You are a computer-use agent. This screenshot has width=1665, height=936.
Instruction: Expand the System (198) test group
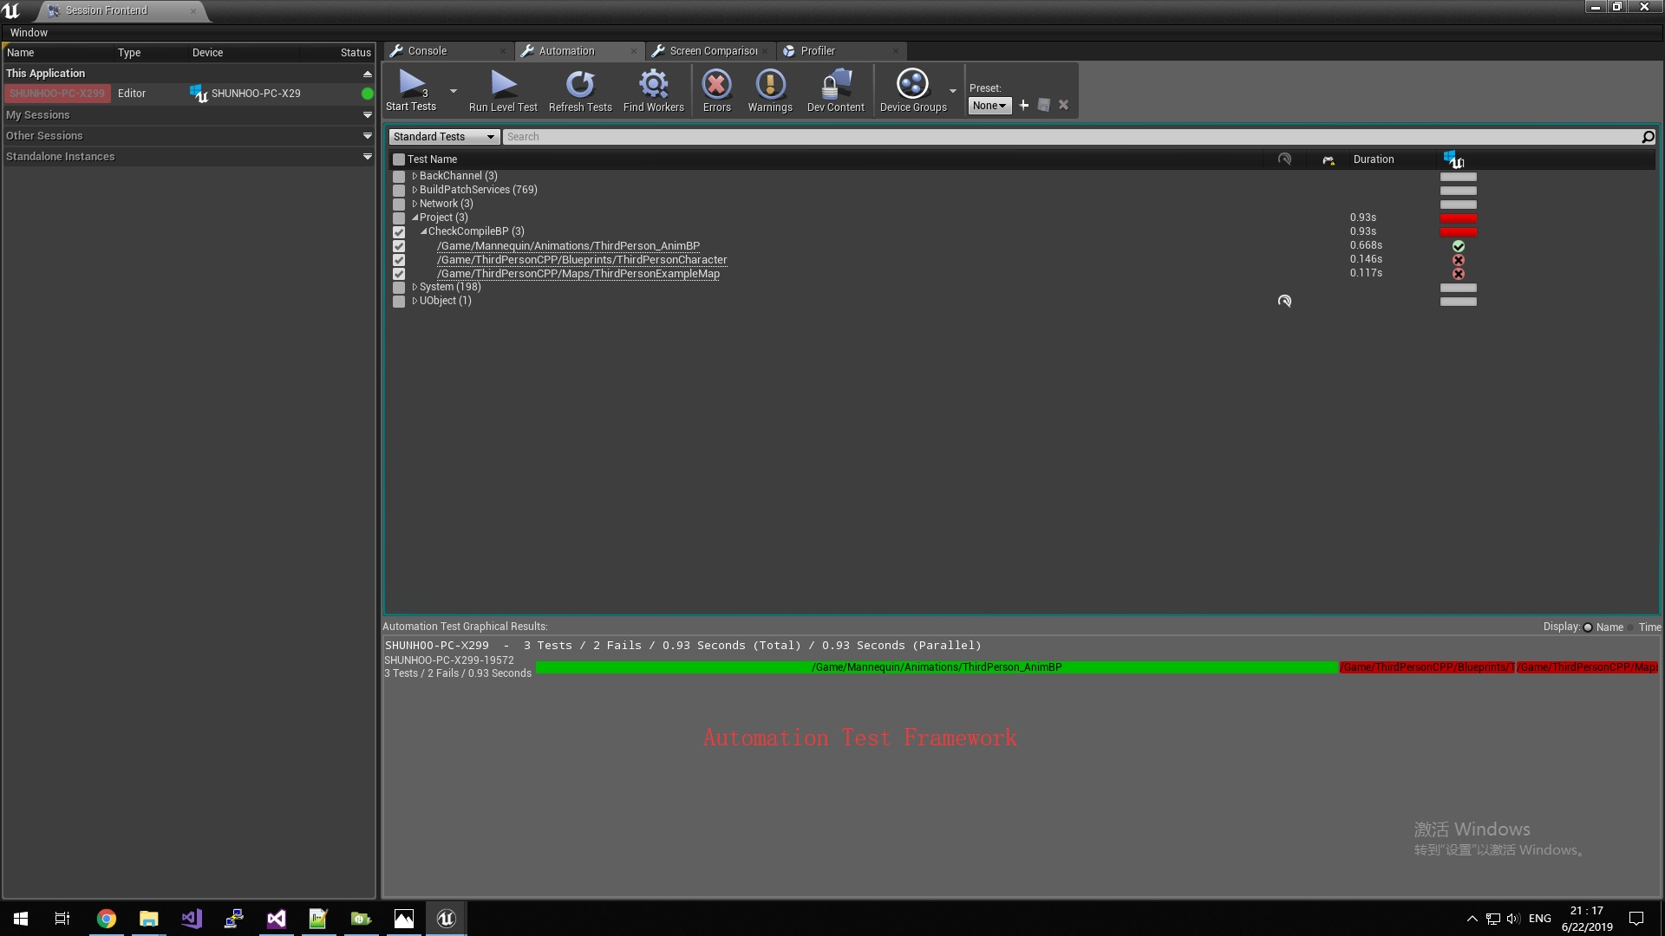415,287
